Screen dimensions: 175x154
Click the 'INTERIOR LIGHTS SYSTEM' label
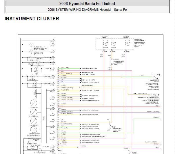pyautogui.click(x=90, y=96)
